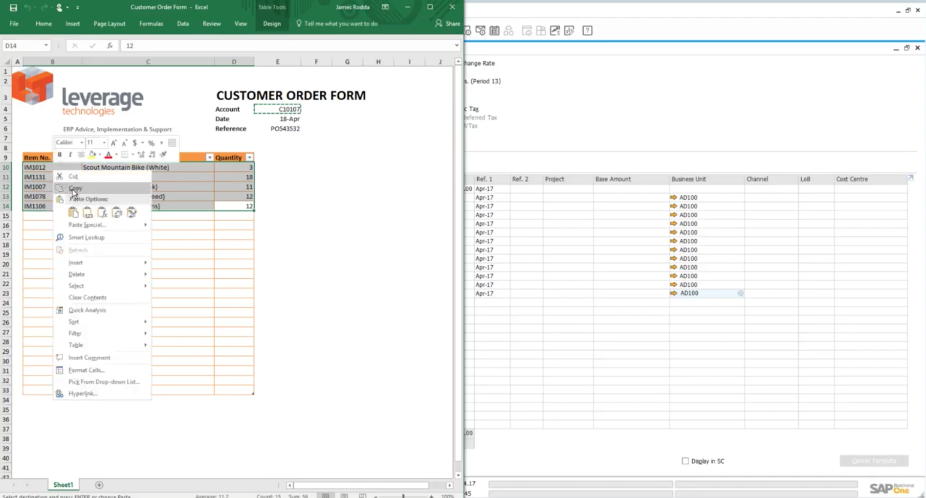This screenshot has width=926, height=498.
Task: Click the calendar icon in SAP toolbar
Action: [x=494, y=31]
